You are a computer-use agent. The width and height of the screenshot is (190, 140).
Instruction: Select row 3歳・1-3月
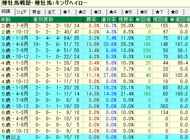pos(95,38)
